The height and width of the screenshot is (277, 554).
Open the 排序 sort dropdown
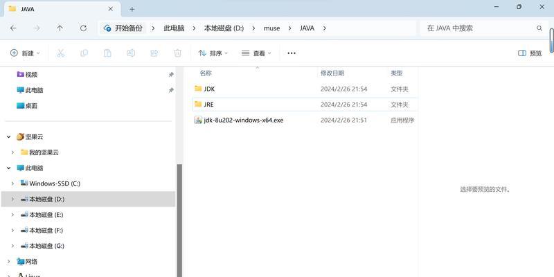pos(213,53)
